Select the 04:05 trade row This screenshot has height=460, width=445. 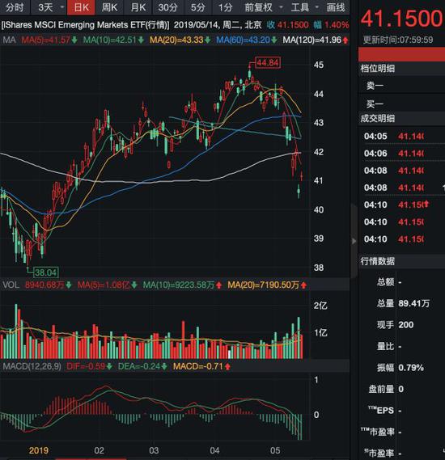(x=401, y=136)
